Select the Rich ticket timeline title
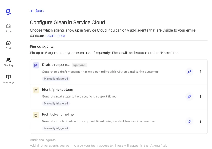Image resolution: width=212 pixels, height=149 pixels. tap(58, 115)
